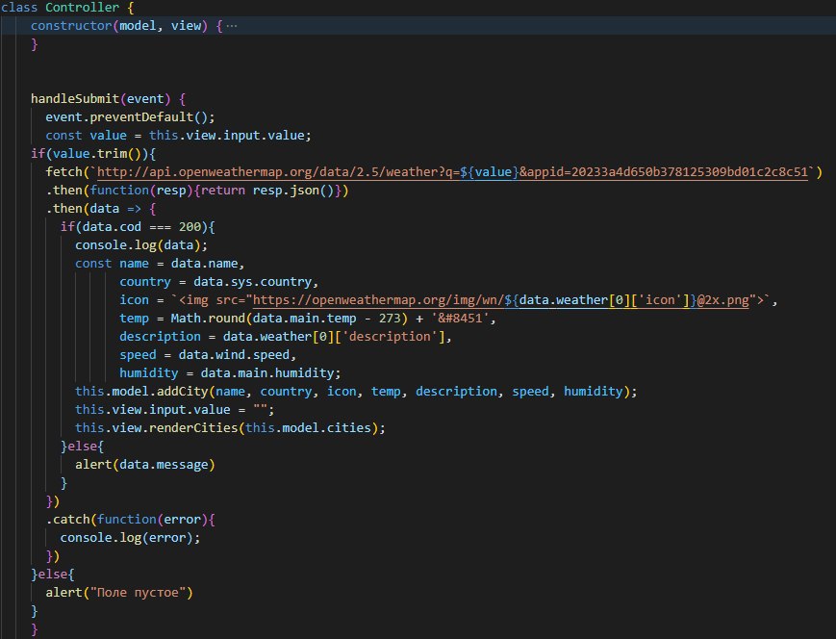Click 'const value = this.view.input.value;' line

coord(178,136)
